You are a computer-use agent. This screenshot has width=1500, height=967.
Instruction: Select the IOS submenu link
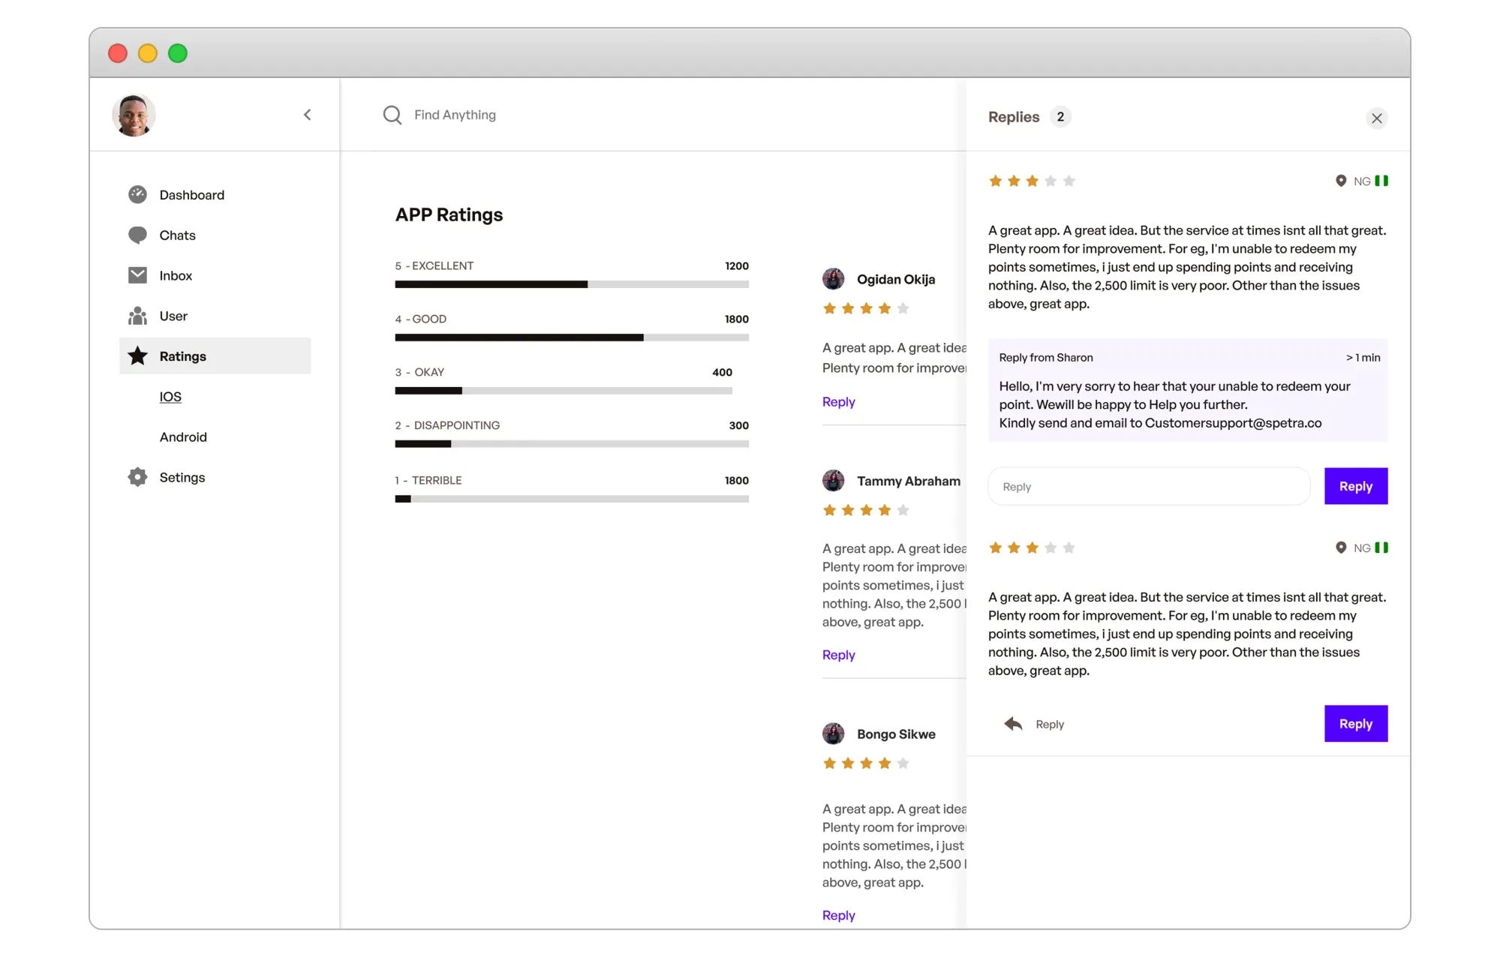pyautogui.click(x=170, y=397)
